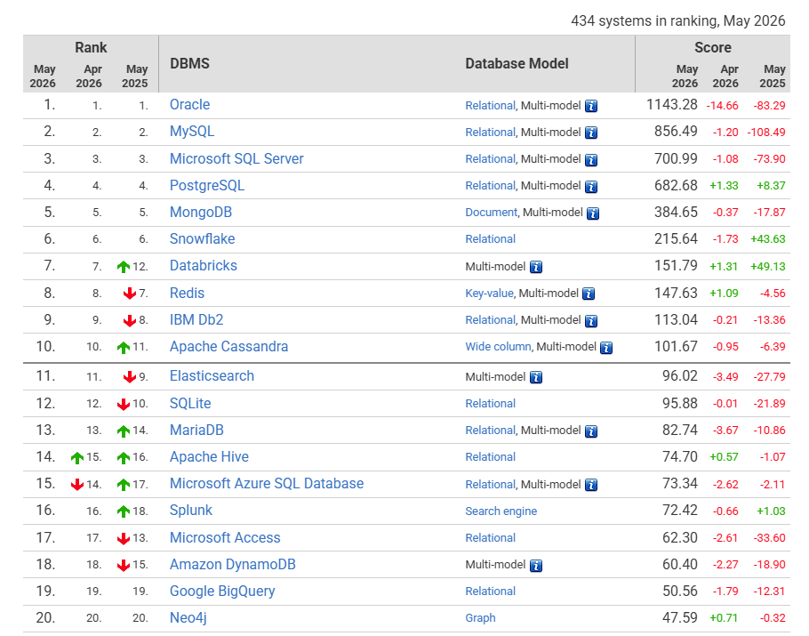Open the Elasticsearch link
Screen dimensions: 809x636
pos(212,375)
